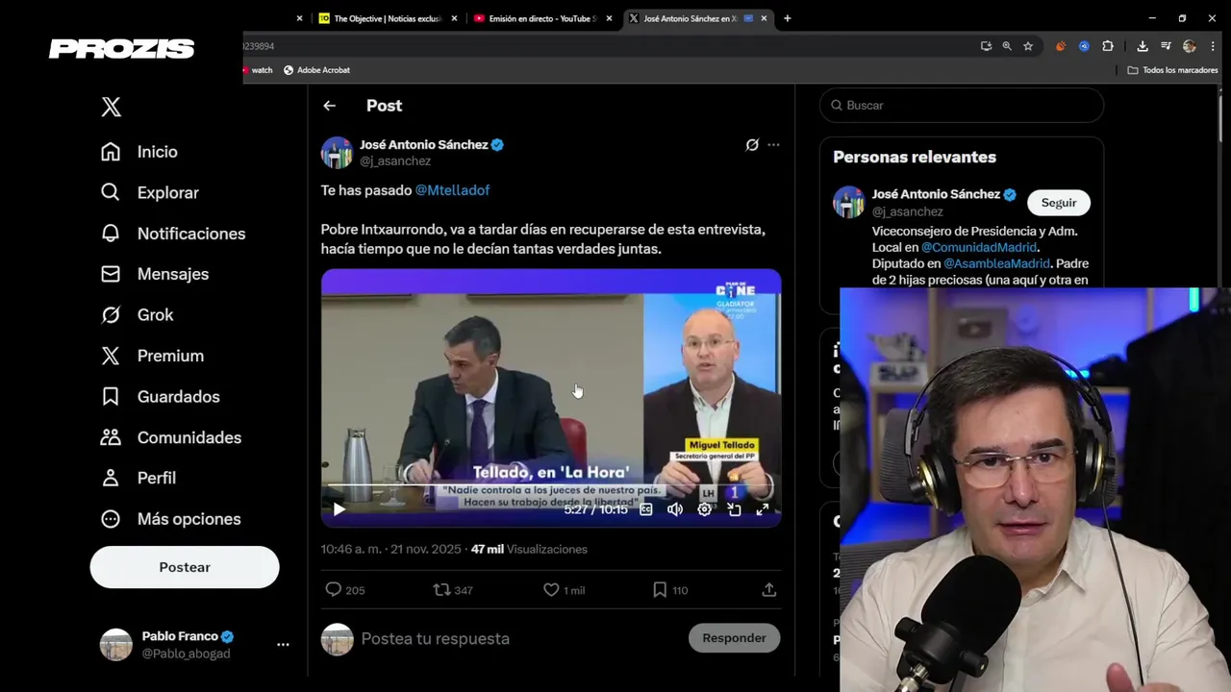Go to Inicio in the sidebar
This screenshot has height=692, width=1231.
point(139,152)
